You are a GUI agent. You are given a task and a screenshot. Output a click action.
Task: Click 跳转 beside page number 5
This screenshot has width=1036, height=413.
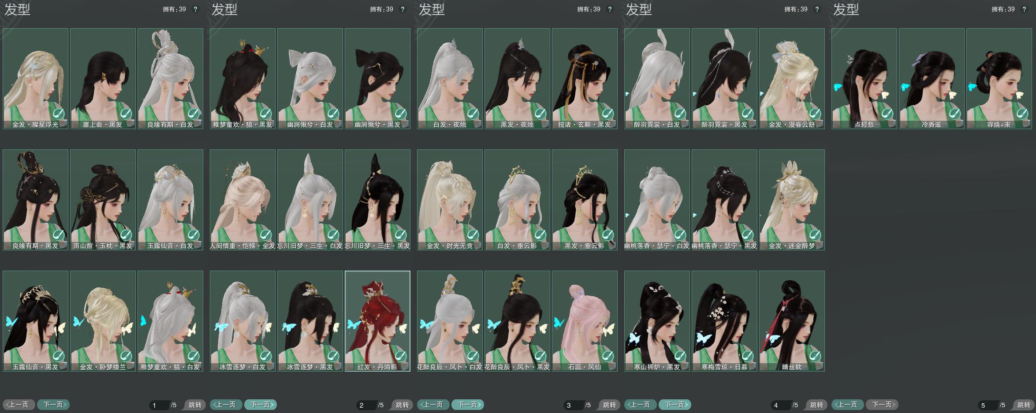[x=1024, y=405]
